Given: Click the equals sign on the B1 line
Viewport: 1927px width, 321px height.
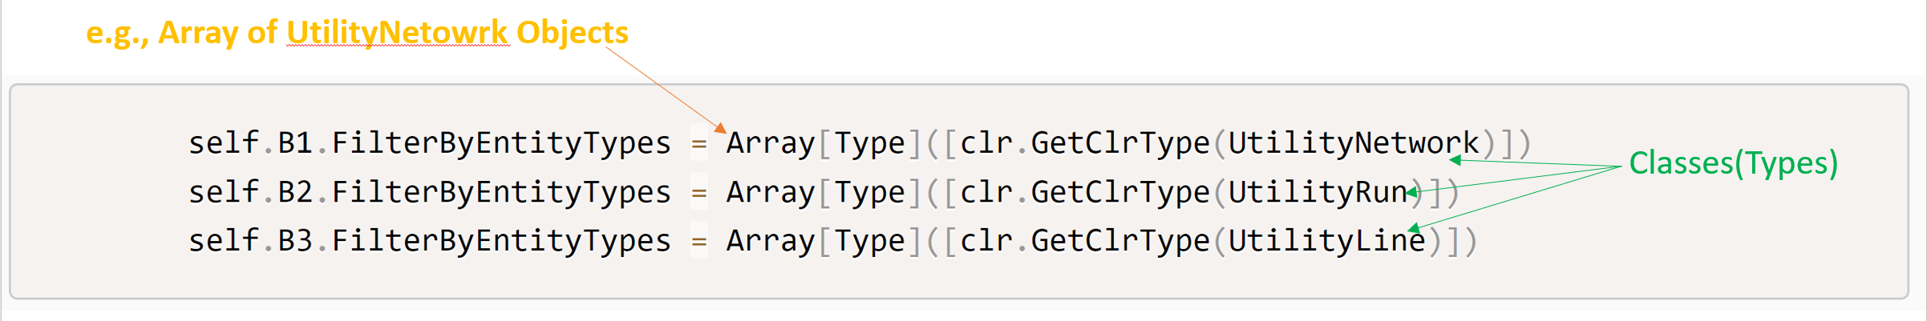Looking at the screenshot, I should pos(699,145).
